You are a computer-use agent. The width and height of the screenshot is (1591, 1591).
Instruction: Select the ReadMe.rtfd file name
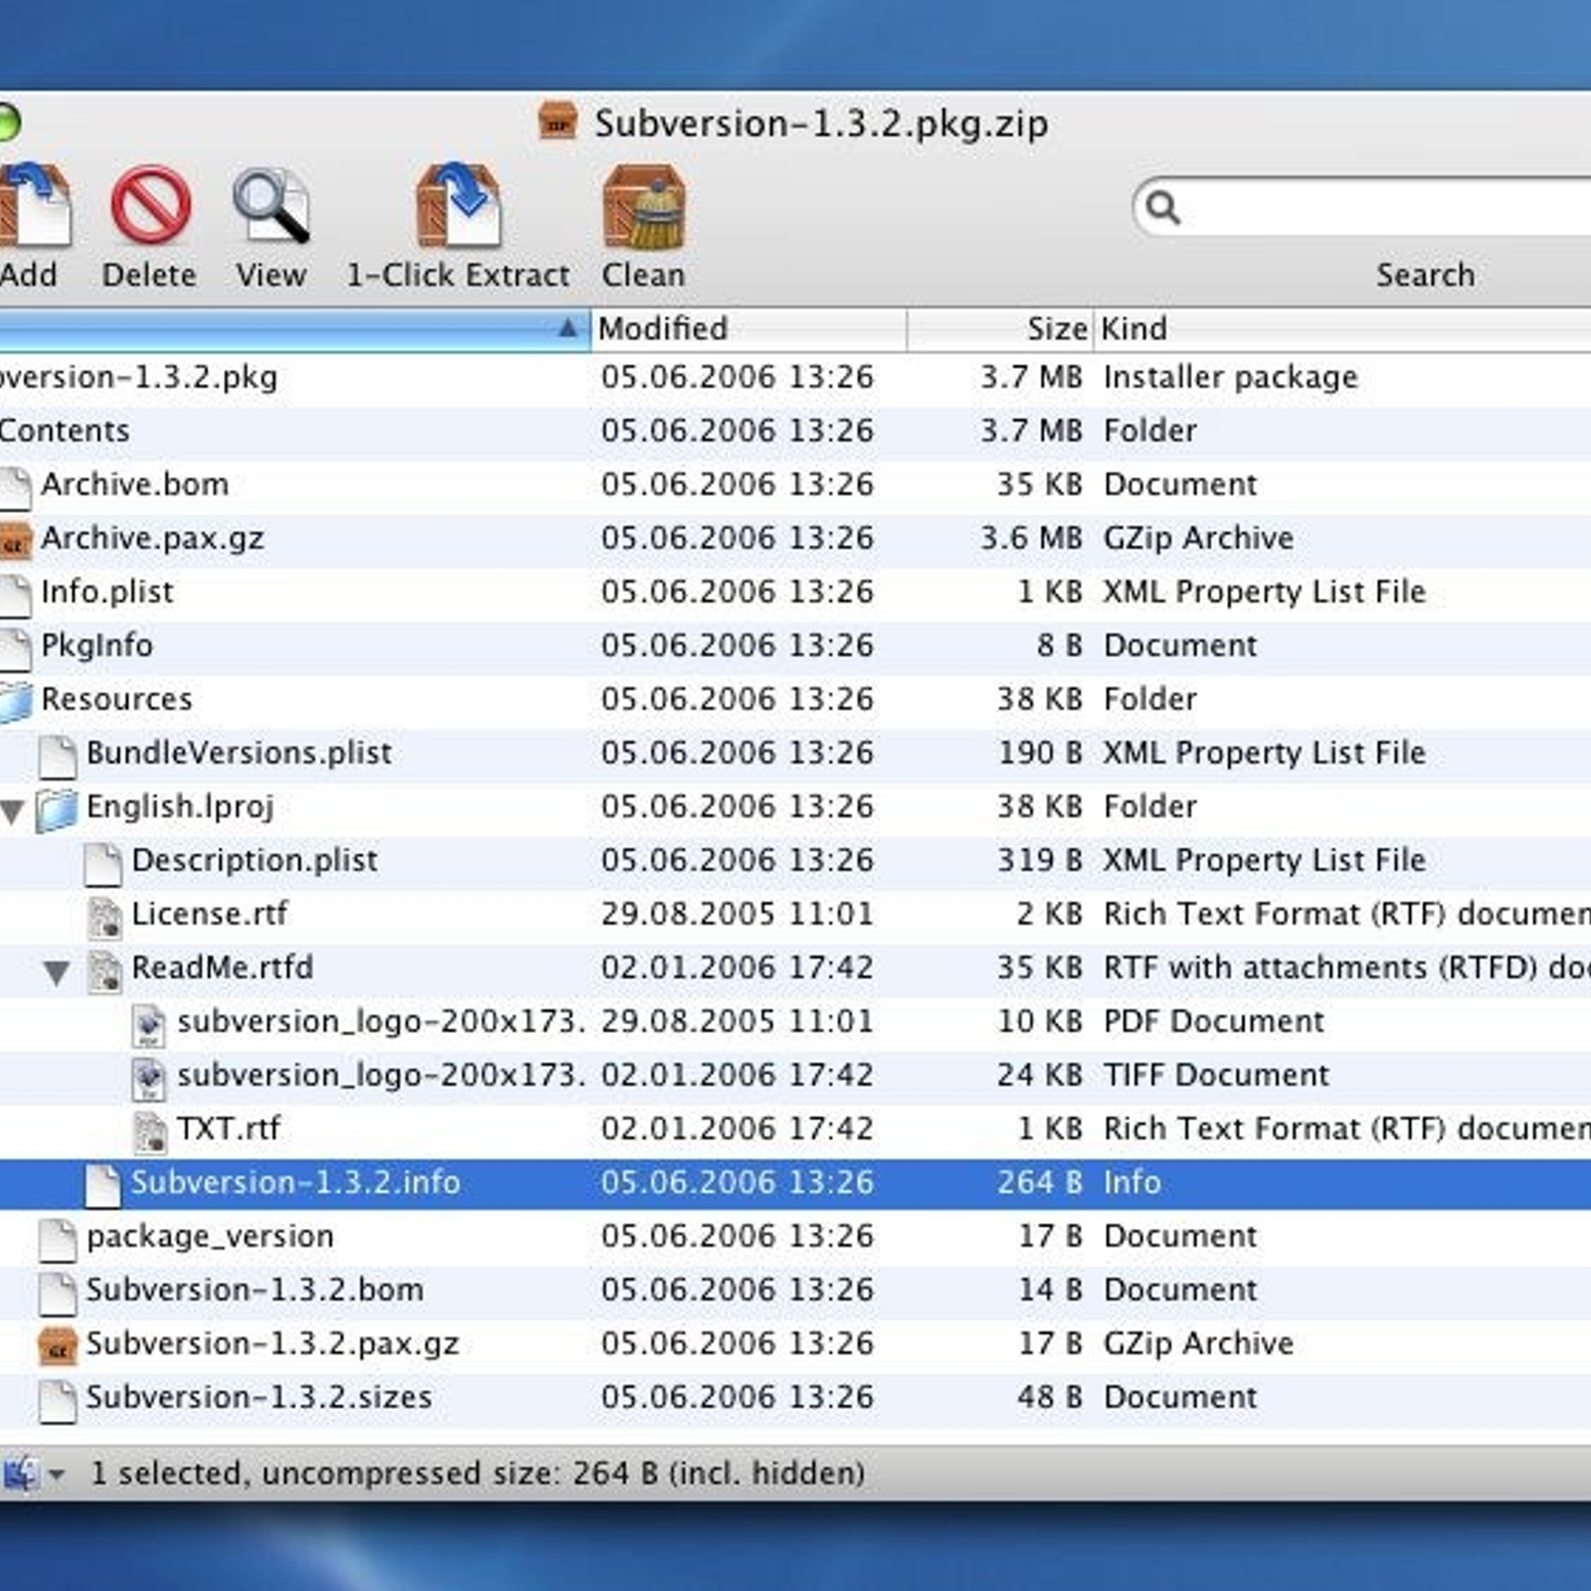coord(223,968)
